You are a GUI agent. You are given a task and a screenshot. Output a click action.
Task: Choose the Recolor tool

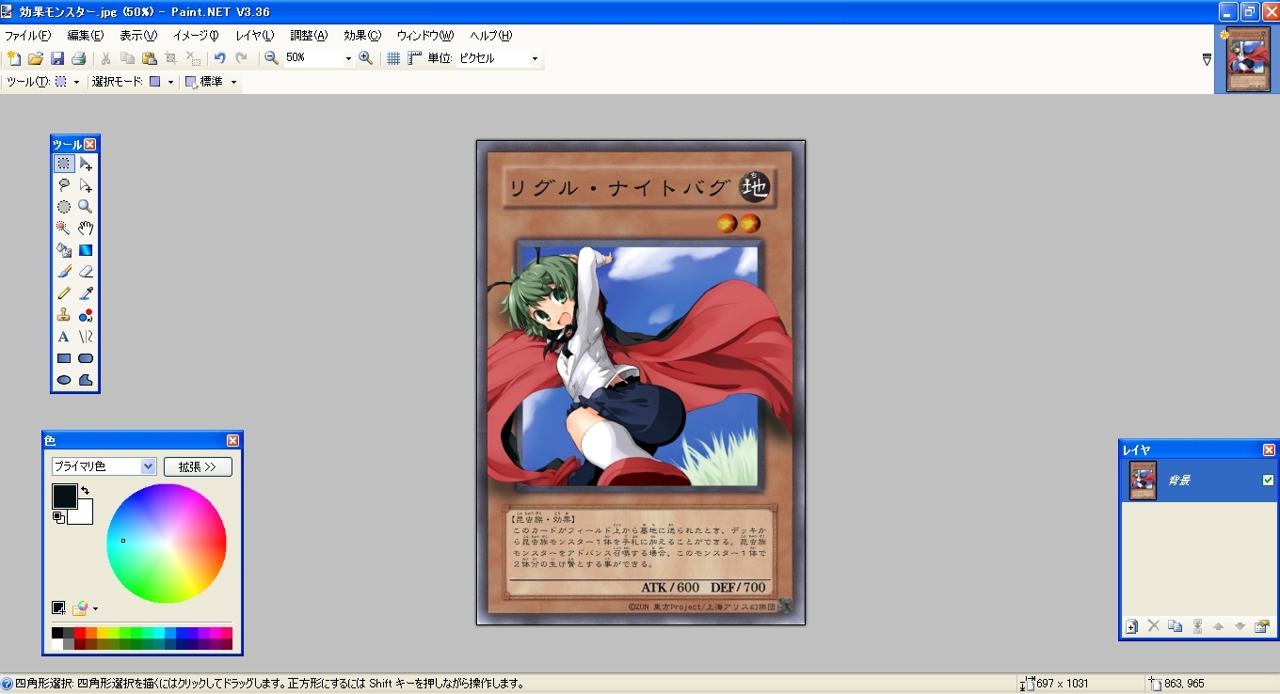[x=86, y=315]
